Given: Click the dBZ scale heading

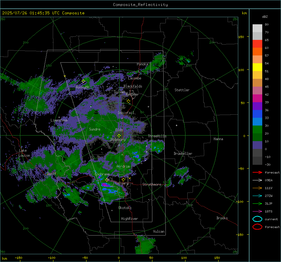Looking at the screenshot, I should coord(265,17).
